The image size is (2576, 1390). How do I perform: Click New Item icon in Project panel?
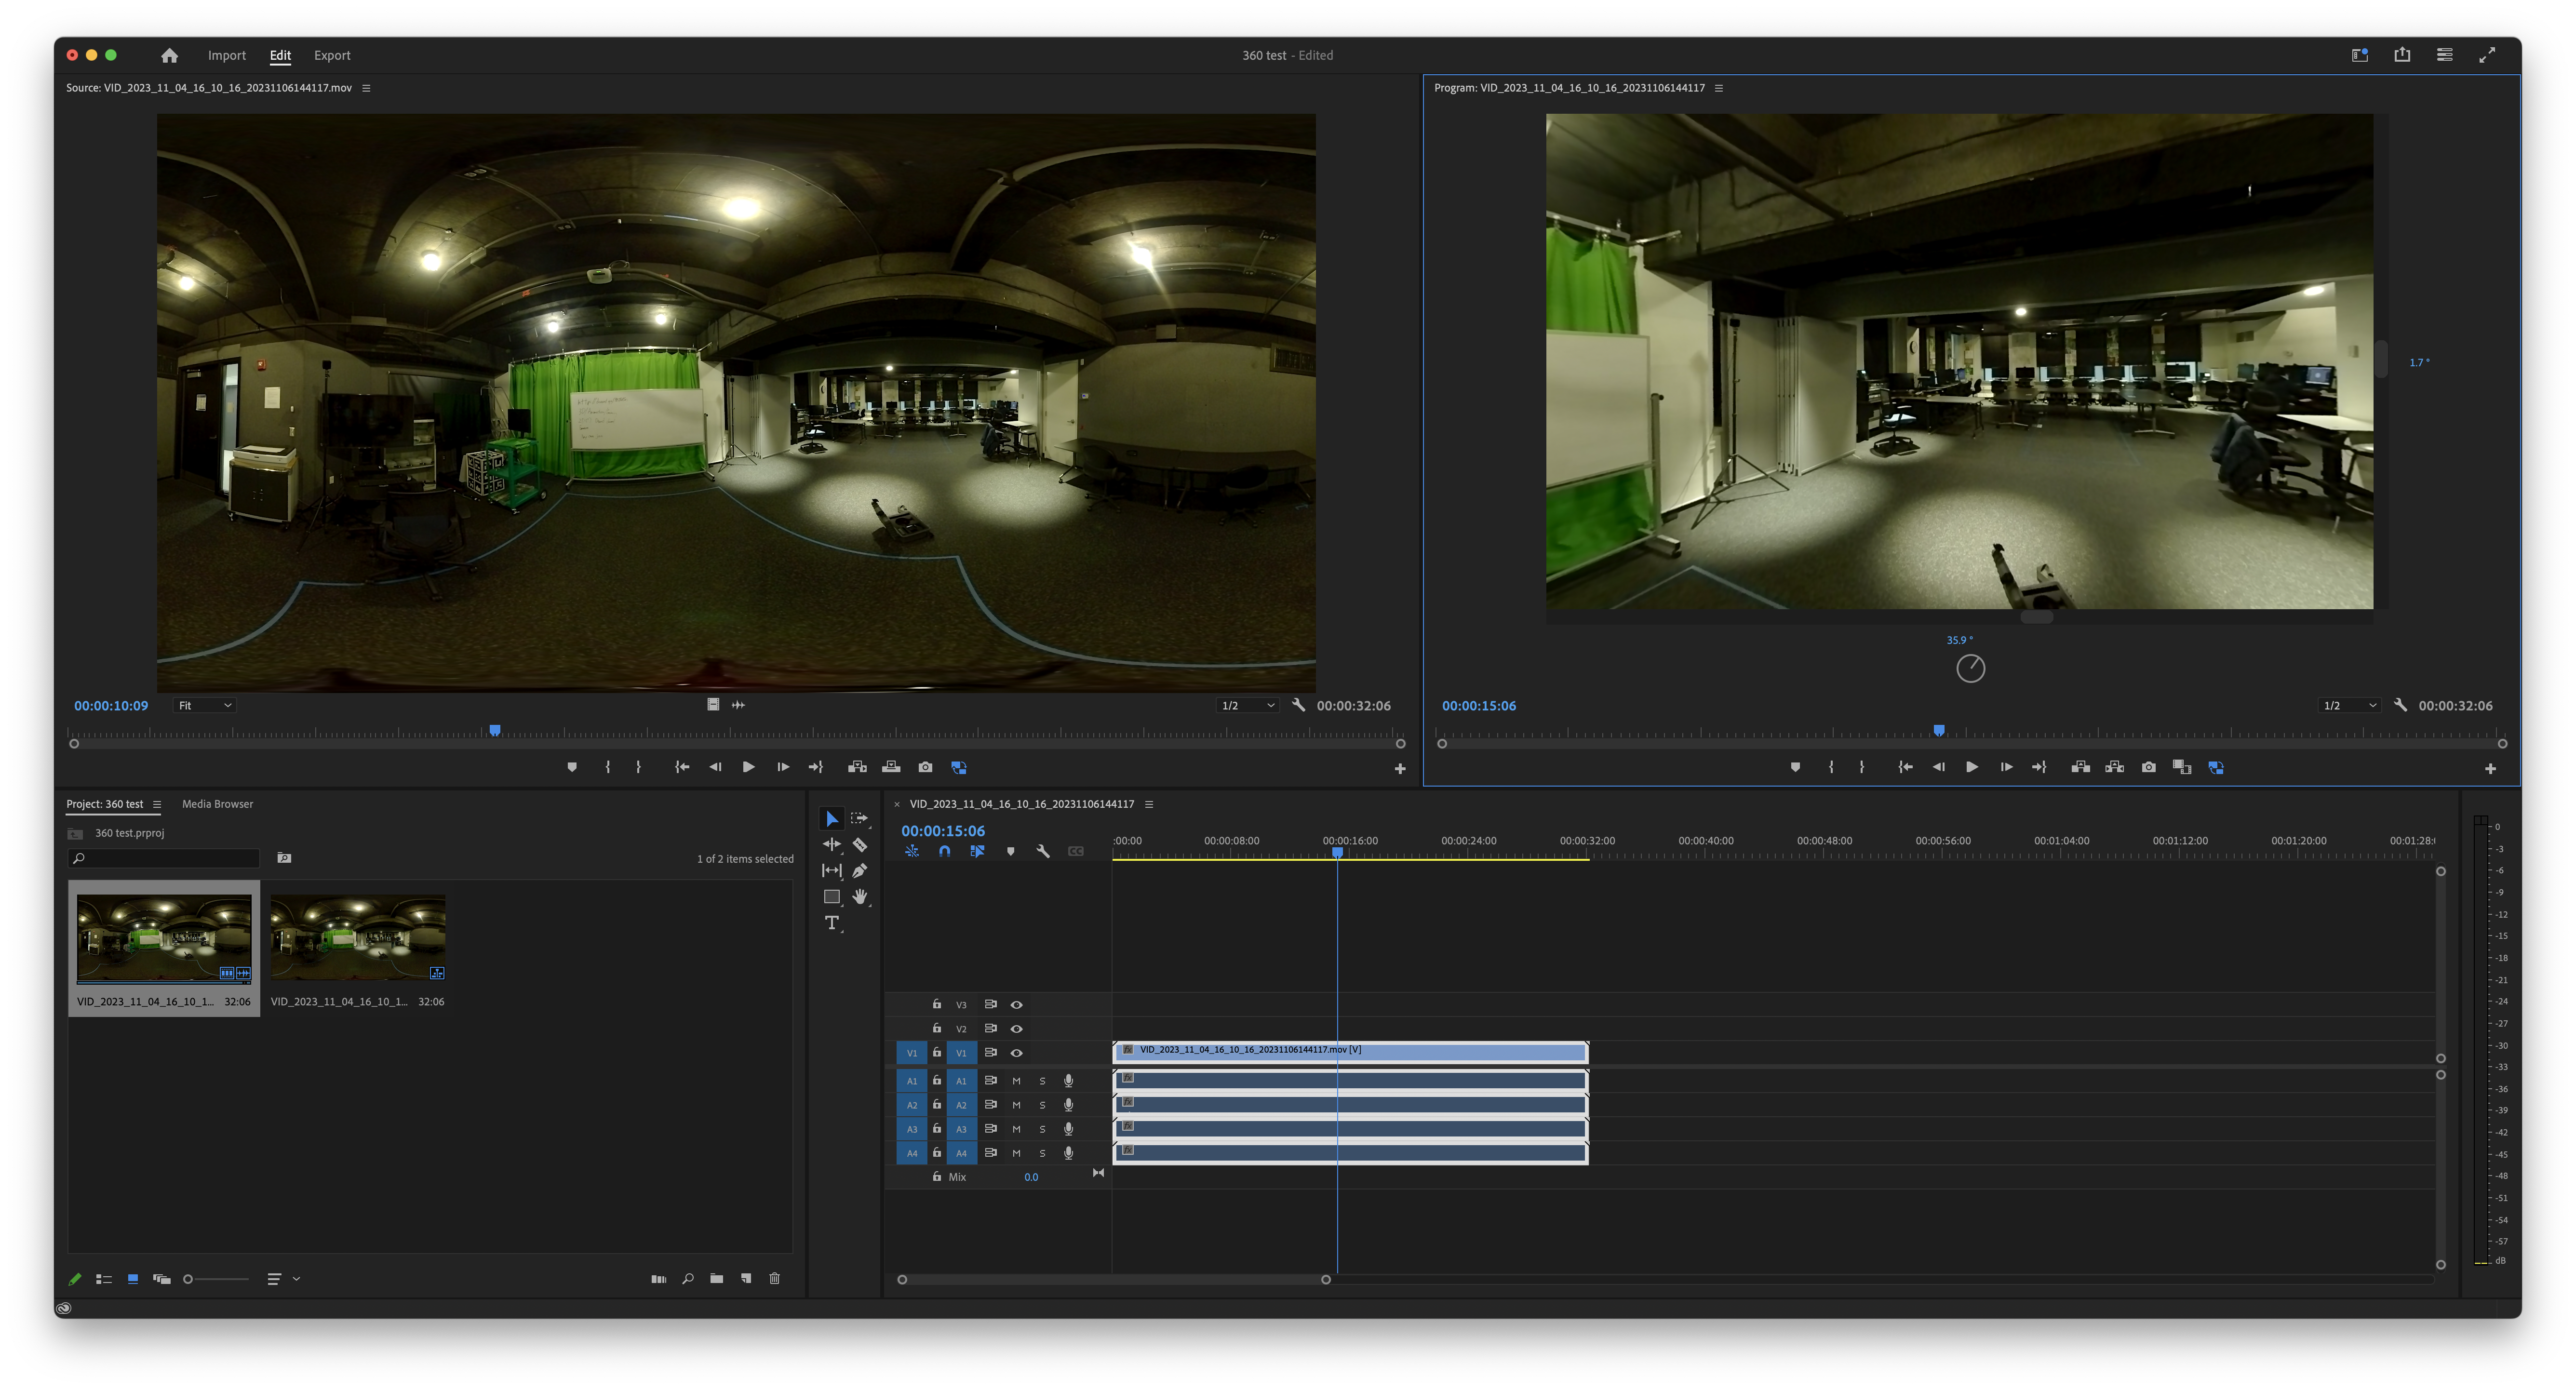(746, 1279)
